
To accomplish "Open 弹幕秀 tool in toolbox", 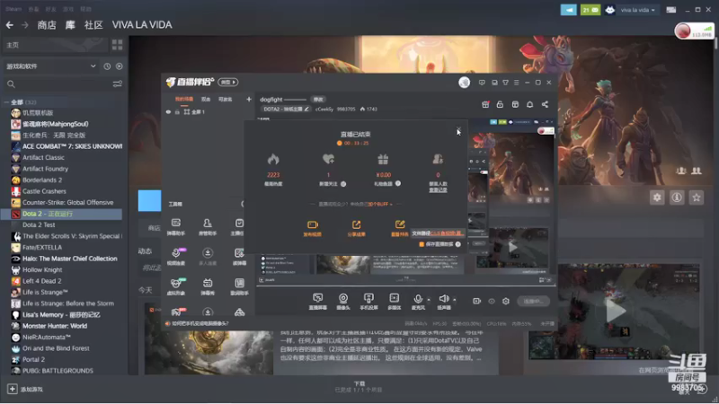I will click(208, 286).
